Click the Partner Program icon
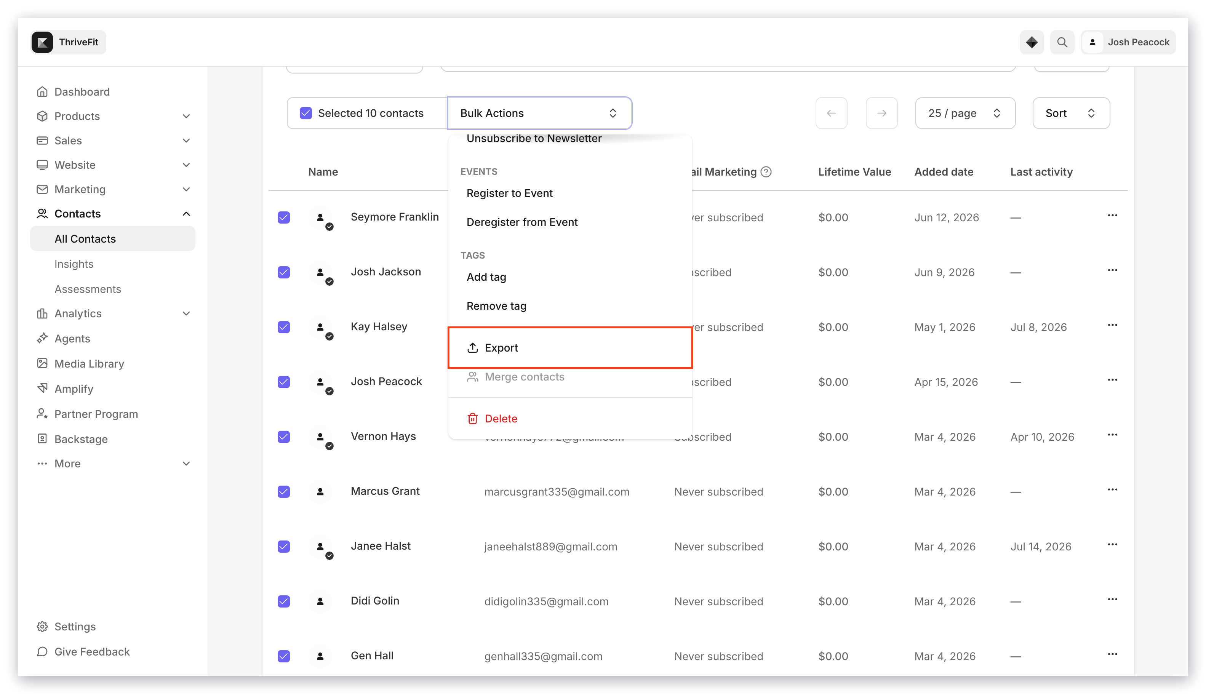This screenshot has height=694, width=1206. point(42,413)
